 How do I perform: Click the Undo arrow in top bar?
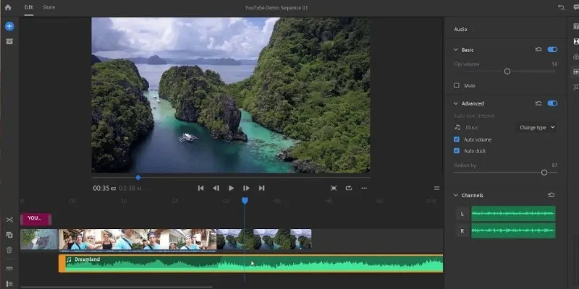pos(561,7)
